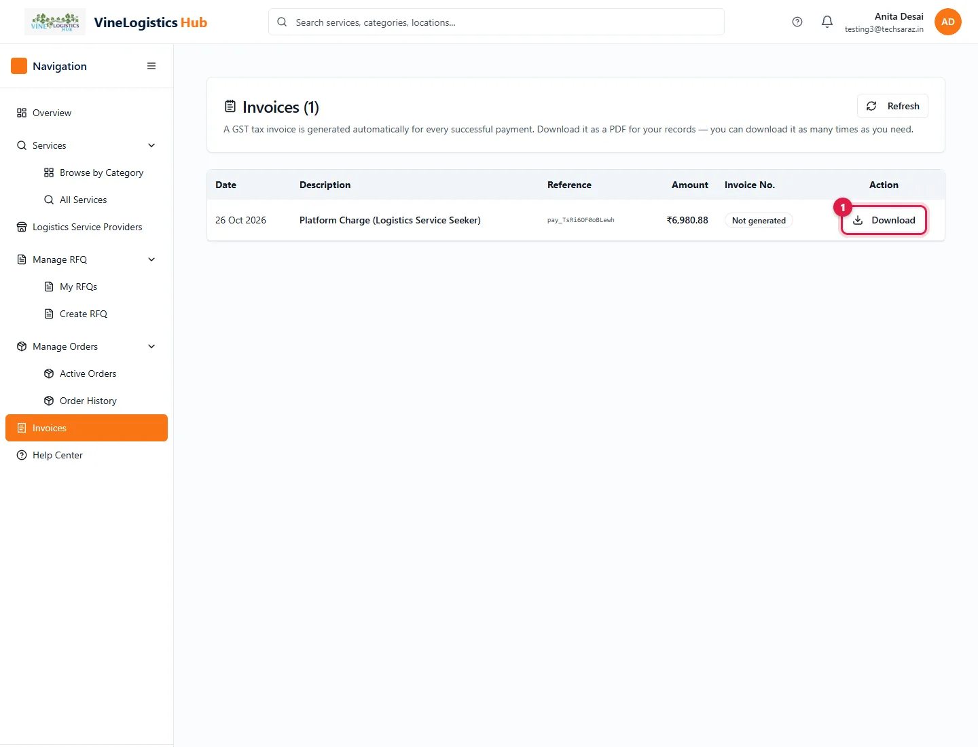Open Logistics Service Providers
The image size is (978, 747).
coord(86,227)
